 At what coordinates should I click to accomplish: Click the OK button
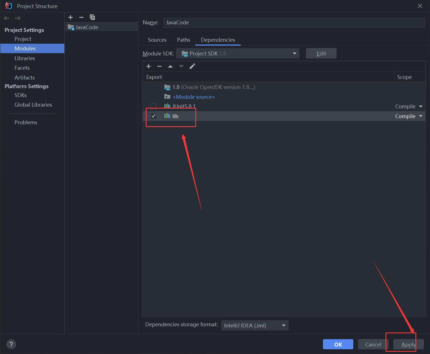338,344
